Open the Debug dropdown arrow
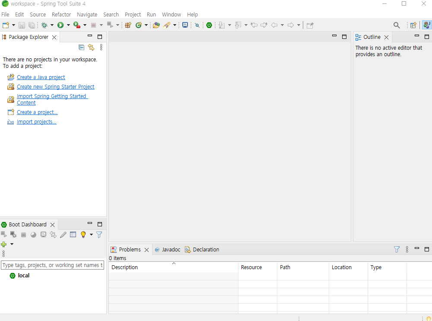 click(52, 25)
